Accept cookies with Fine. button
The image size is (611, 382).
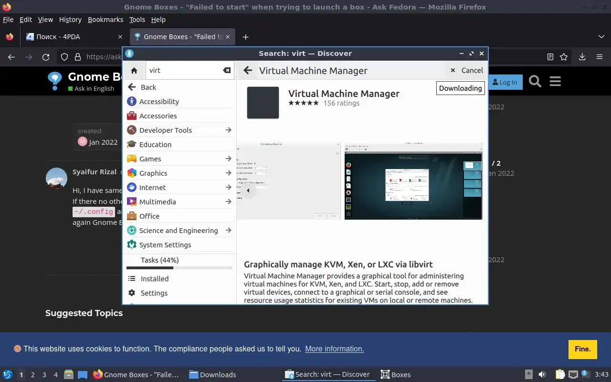click(583, 349)
